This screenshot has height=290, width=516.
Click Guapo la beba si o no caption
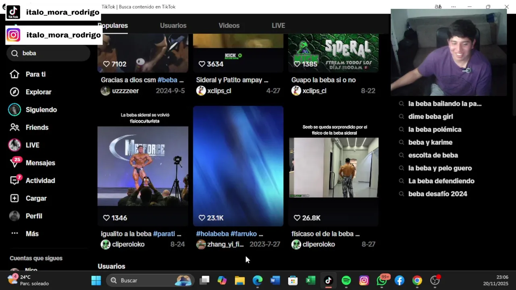(323, 80)
